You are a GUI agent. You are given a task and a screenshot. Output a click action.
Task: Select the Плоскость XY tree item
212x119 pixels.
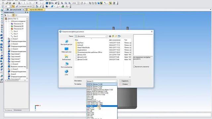[x=17, y=24]
